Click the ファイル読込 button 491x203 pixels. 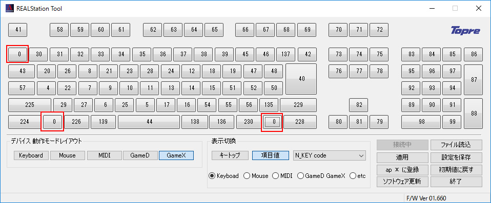click(456, 145)
